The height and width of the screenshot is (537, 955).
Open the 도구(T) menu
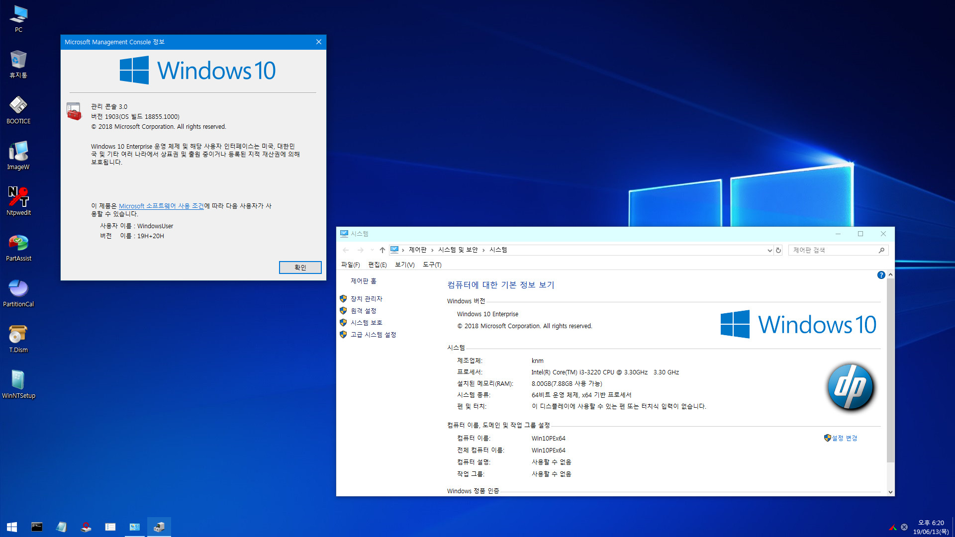pyautogui.click(x=432, y=265)
